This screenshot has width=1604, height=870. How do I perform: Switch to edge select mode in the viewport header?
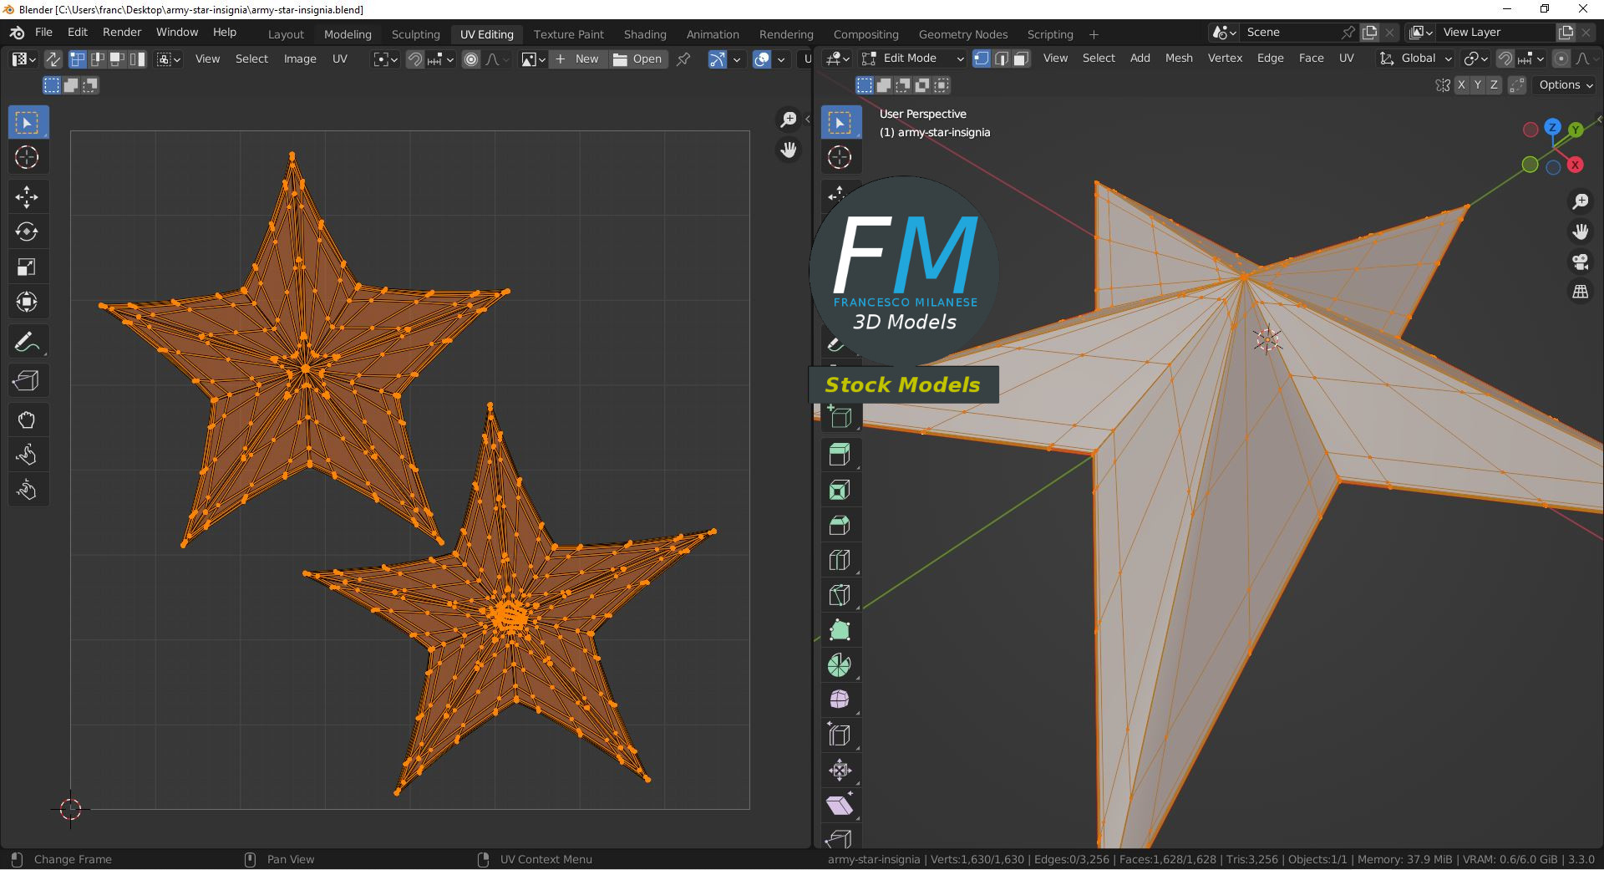(1002, 59)
